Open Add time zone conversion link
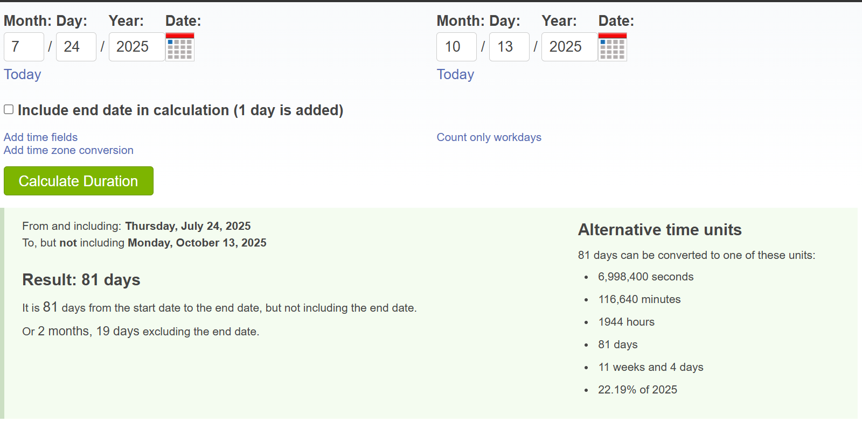This screenshot has height=422, width=862. pyautogui.click(x=68, y=150)
